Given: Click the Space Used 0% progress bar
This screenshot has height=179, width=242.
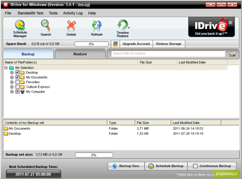Looking at the screenshot, I should pos(92,44).
